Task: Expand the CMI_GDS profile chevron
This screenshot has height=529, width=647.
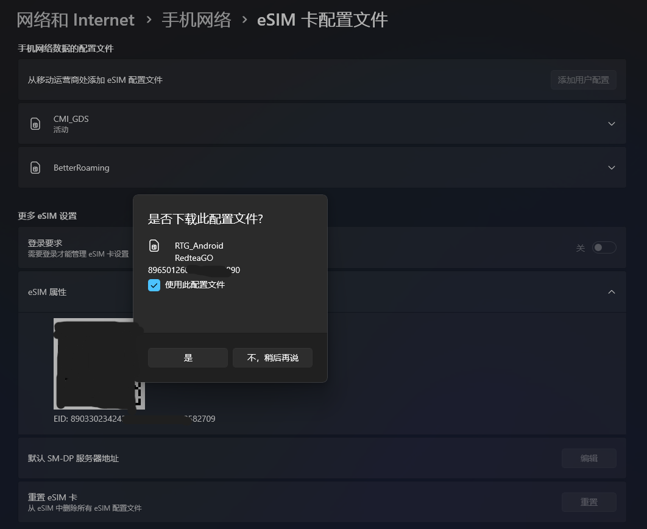Action: click(611, 124)
